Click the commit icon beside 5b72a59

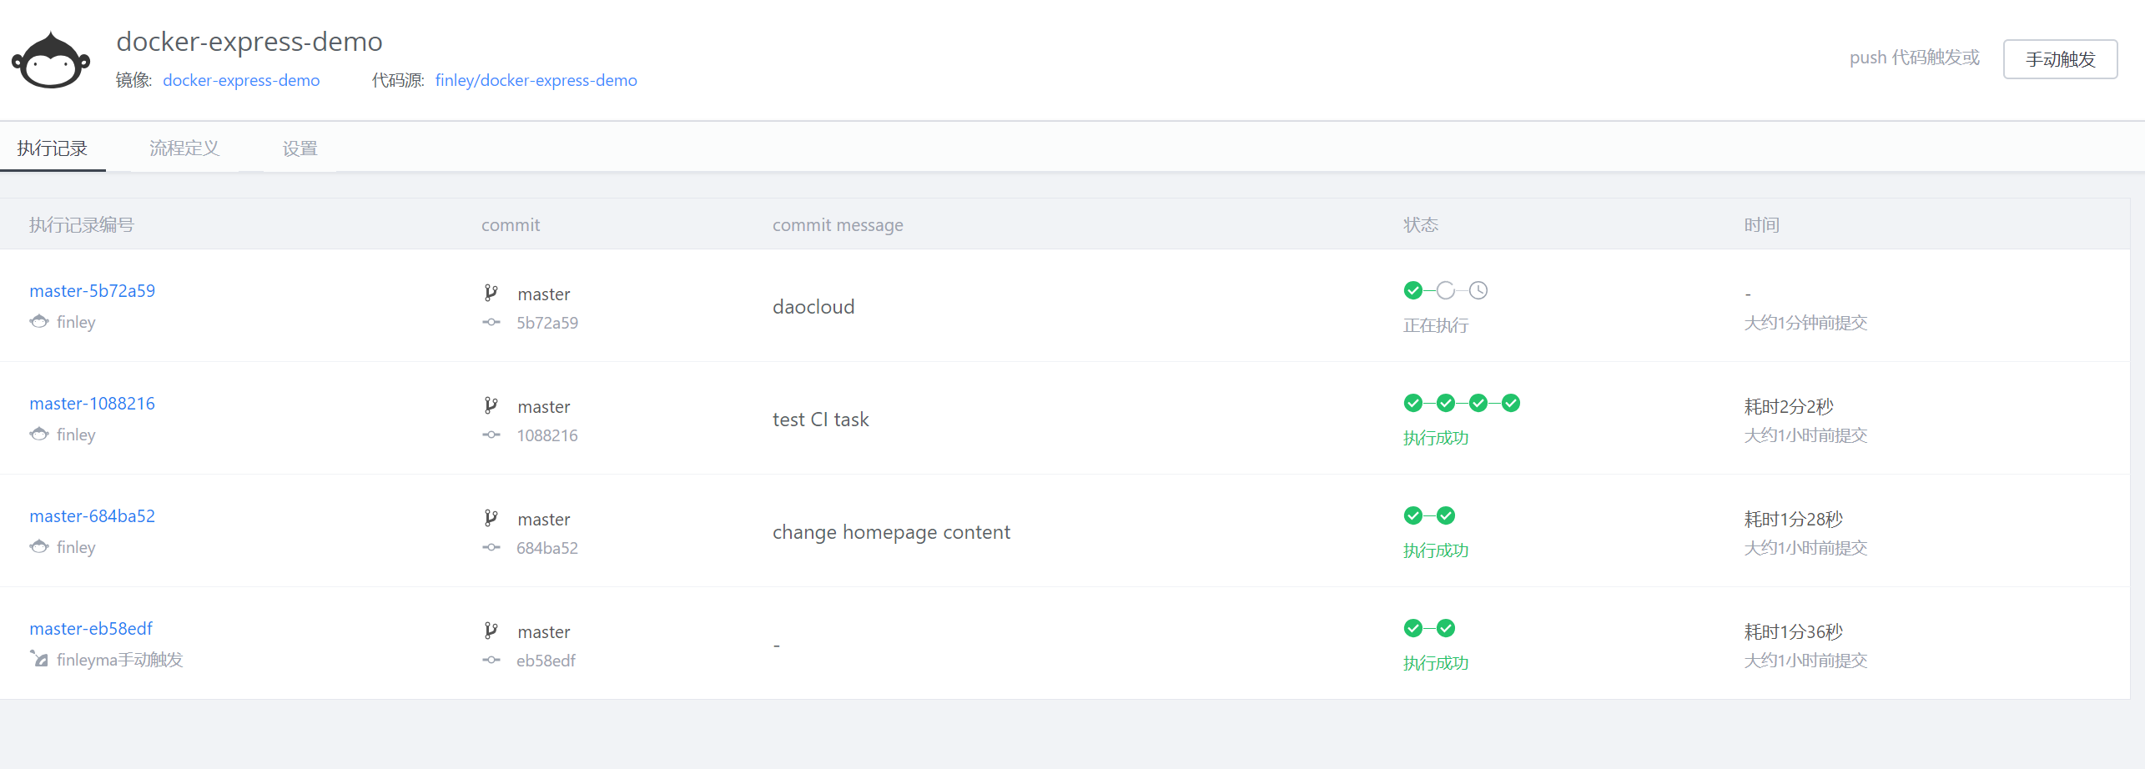point(491,323)
